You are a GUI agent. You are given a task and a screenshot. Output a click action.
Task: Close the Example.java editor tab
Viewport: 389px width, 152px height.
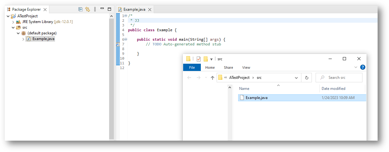pyautogui.click(x=150, y=10)
